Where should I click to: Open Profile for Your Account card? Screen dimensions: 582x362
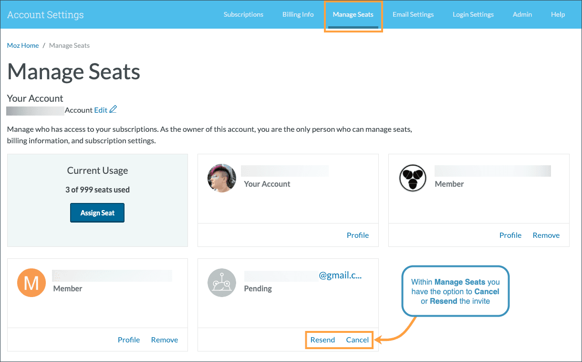pyautogui.click(x=358, y=234)
